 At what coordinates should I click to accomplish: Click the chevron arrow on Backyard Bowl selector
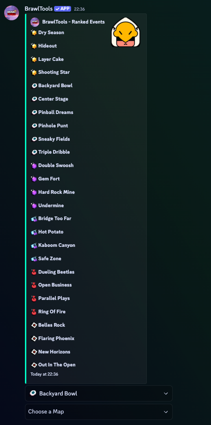tap(166, 394)
